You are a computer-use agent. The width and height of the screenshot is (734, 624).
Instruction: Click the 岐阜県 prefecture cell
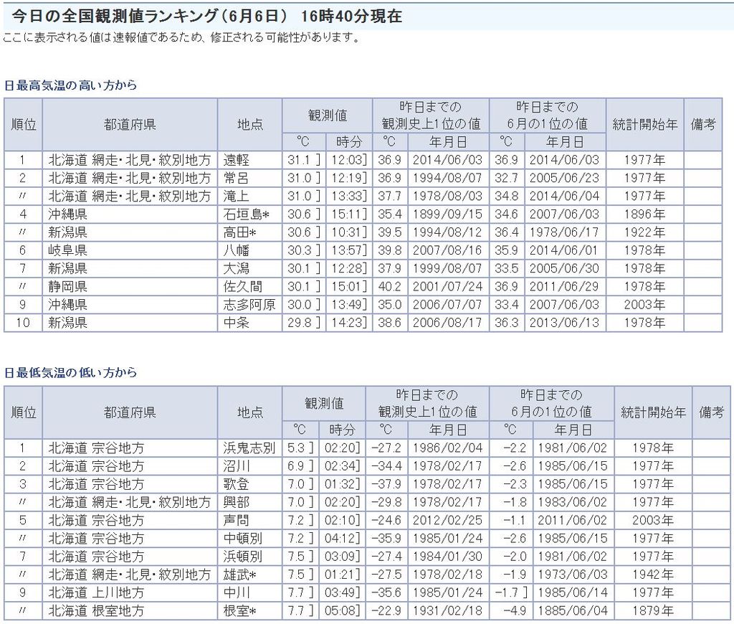coord(67,250)
